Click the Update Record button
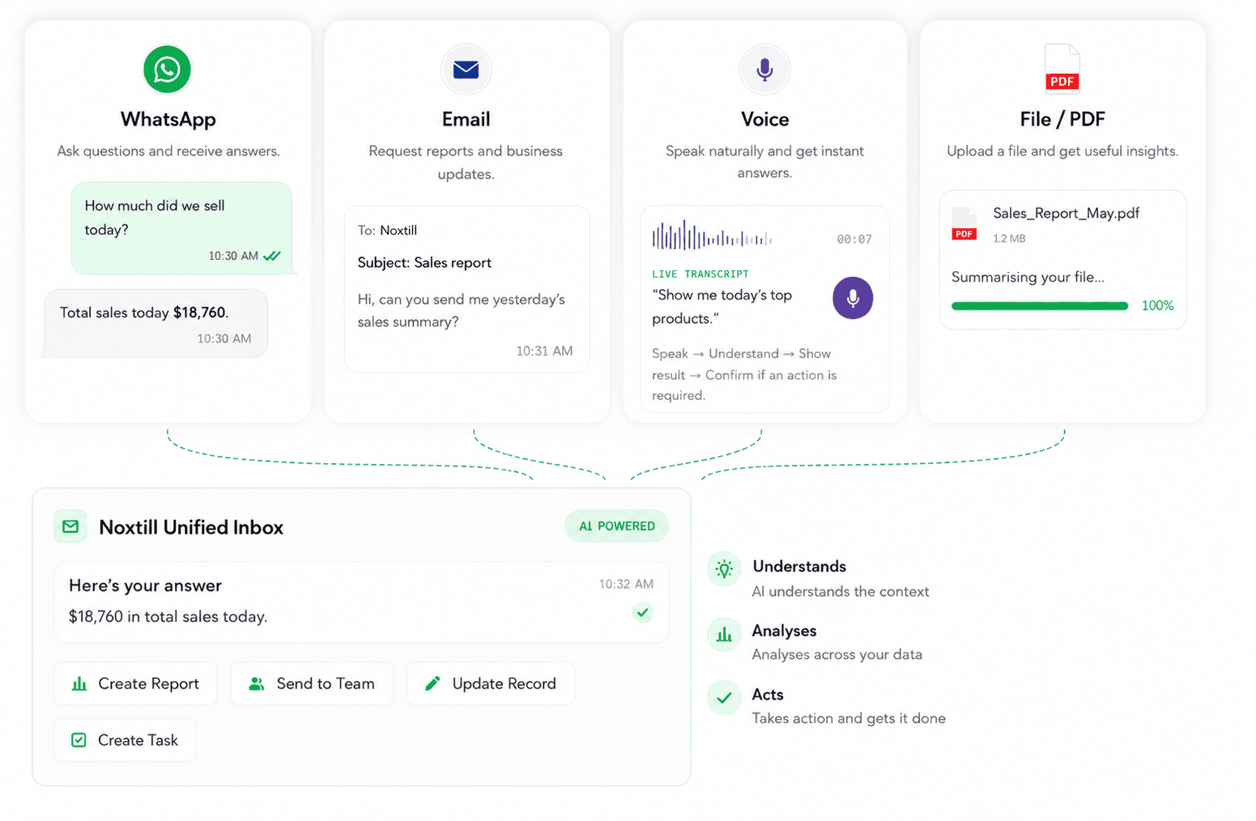1256x821 pixels. tap(491, 683)
